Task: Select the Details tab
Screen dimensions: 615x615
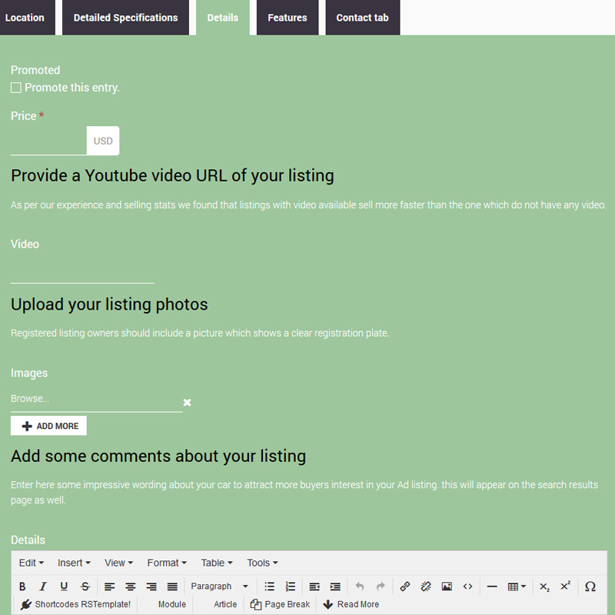Action: point(223,18)
